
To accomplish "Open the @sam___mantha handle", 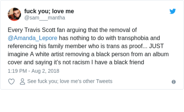I will click(45, 18).
